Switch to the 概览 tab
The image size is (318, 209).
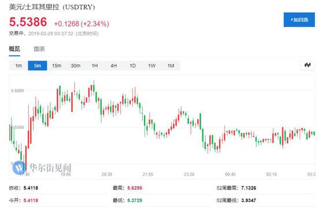(14, 49)
